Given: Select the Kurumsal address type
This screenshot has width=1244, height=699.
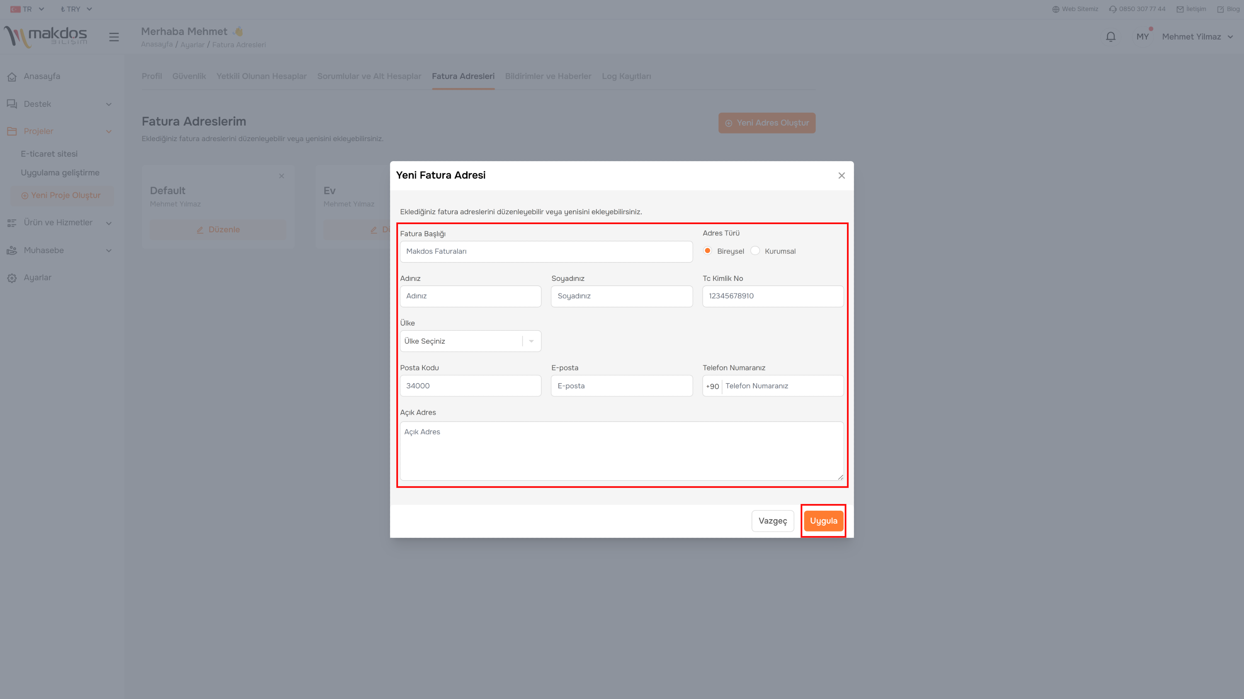Looking at the screenshot, I should pos(755,251).
